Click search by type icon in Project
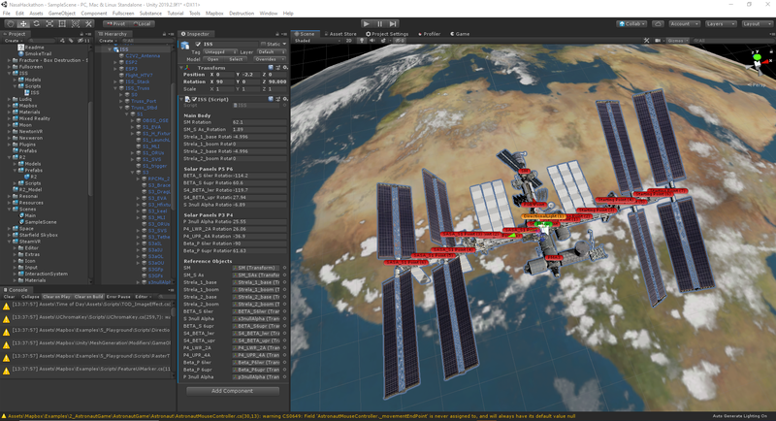 [62, 41]
